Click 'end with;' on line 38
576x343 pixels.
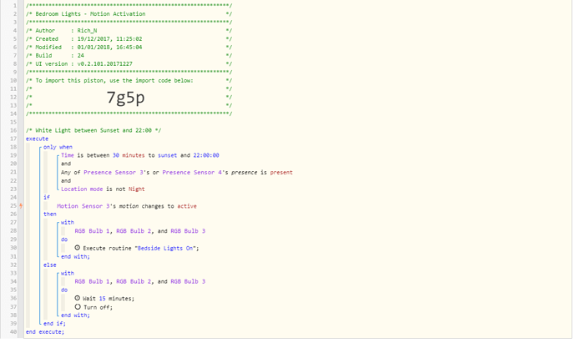75,315
